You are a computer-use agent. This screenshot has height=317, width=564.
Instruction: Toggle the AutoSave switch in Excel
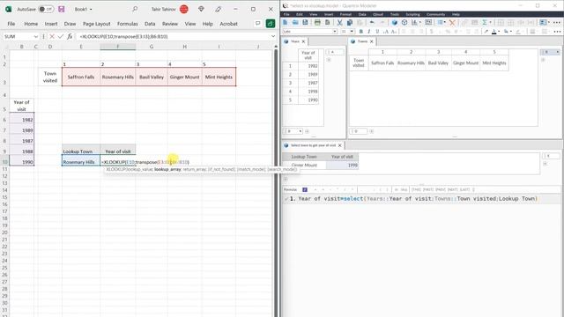[x=46, y=9]
